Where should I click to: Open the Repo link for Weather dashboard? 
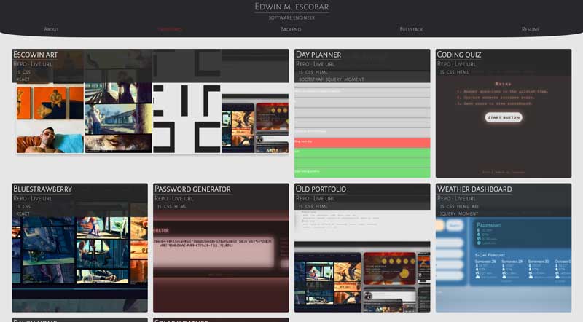click(x=444, y=198)
